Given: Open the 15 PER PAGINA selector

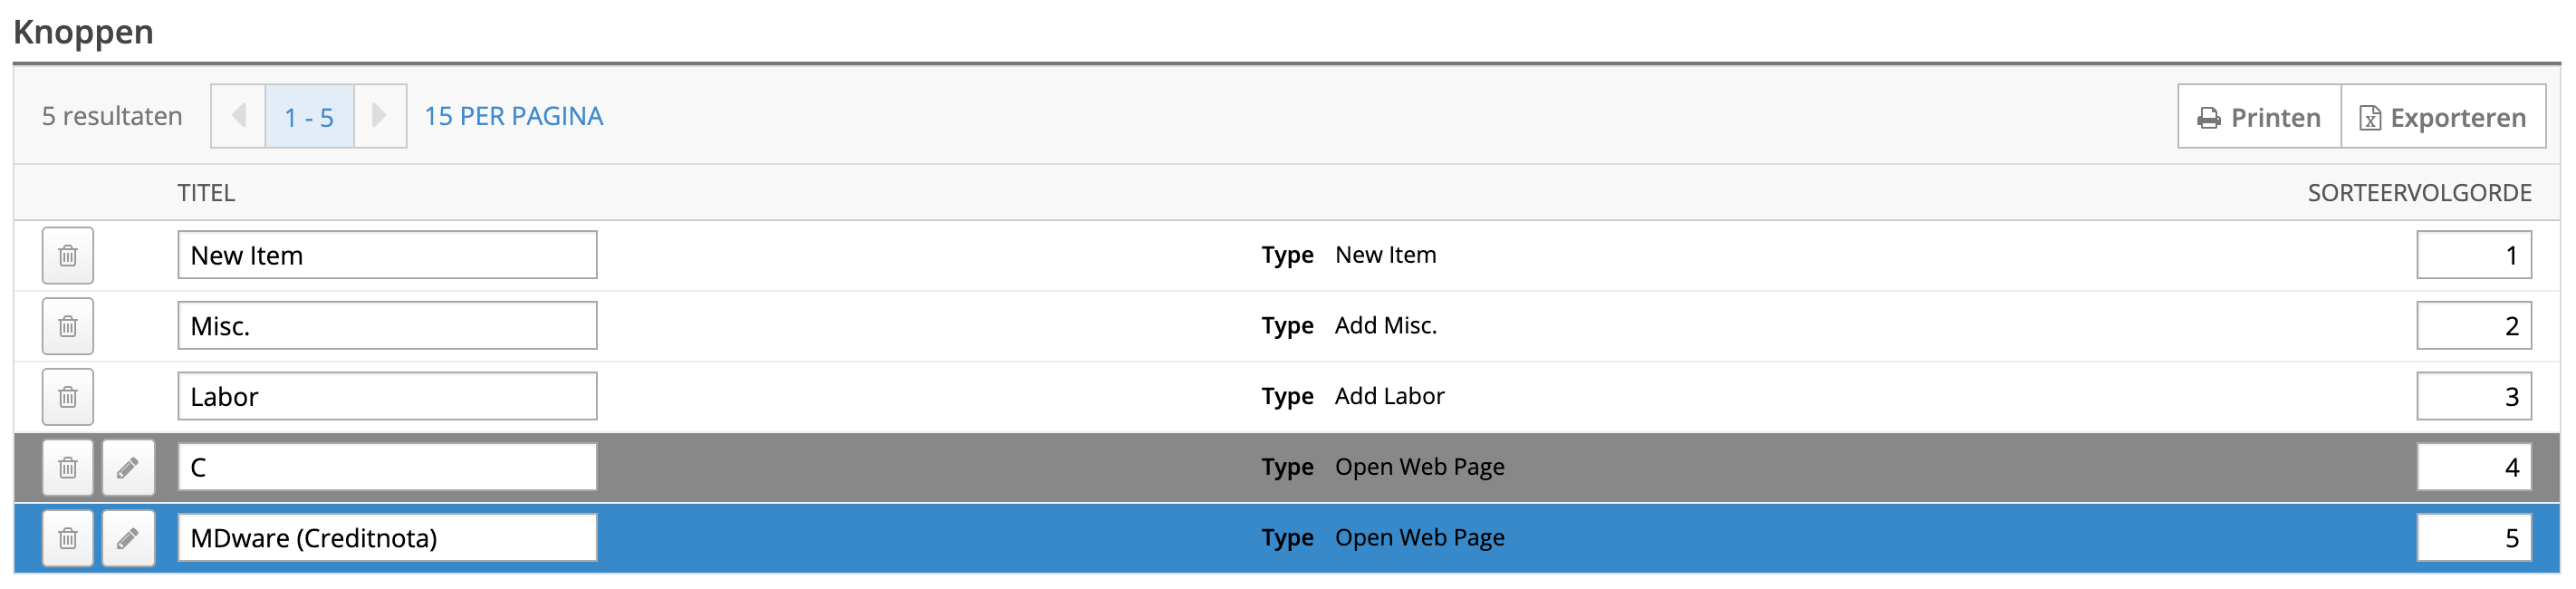Looking at the screenshot, I should pyautogui.click(x=514, y=116).
